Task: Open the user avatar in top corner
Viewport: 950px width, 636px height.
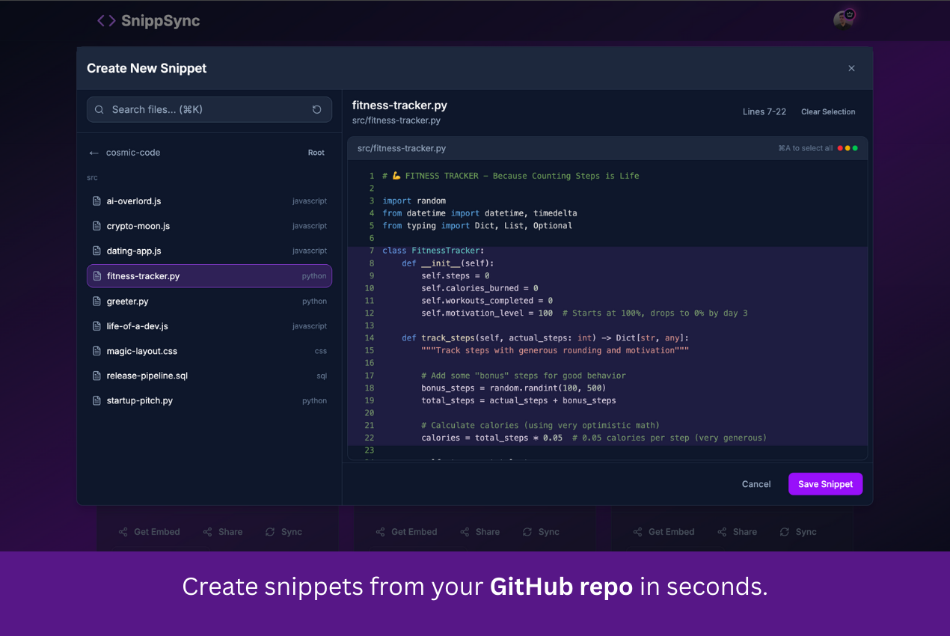Action: coord(843,19)
